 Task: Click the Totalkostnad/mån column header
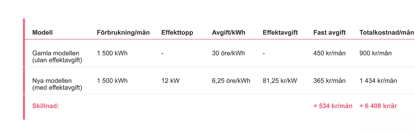pos(386,33)
